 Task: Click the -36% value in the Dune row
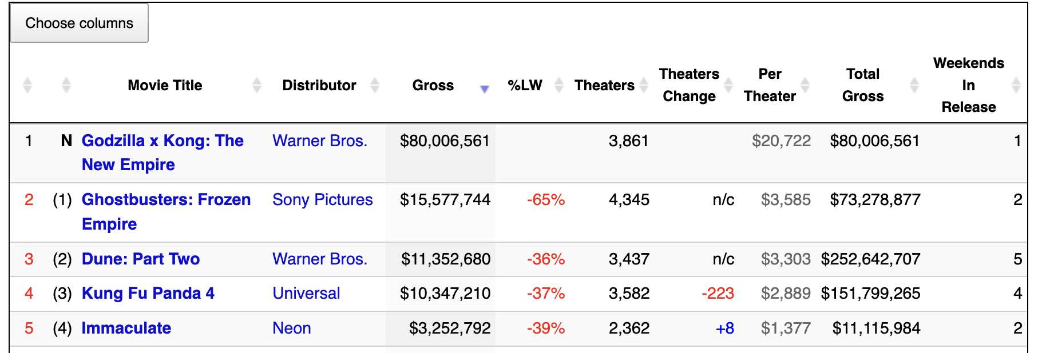pyautogui.click(x=546, y=259)
